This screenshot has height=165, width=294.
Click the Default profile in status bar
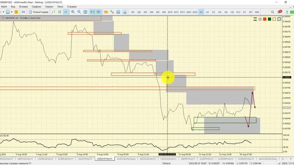(166, 163)
